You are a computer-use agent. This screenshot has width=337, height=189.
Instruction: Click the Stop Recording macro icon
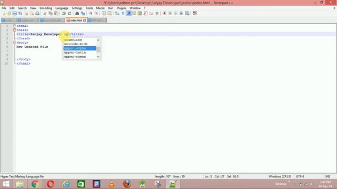(x=170, y=14)
